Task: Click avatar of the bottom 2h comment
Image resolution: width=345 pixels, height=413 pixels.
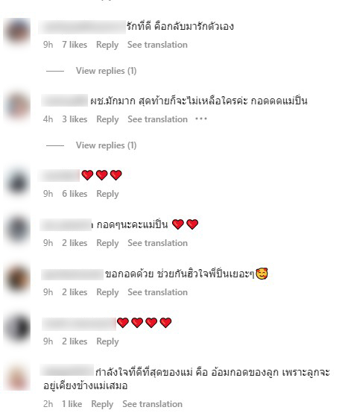Action: [x=16, y=377]
